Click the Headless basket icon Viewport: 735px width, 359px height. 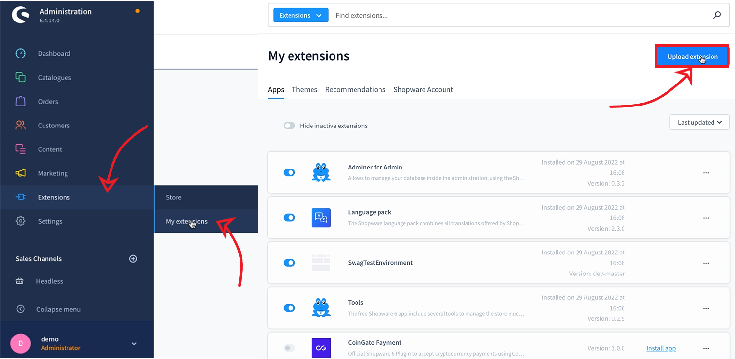[x=20, y=281]
